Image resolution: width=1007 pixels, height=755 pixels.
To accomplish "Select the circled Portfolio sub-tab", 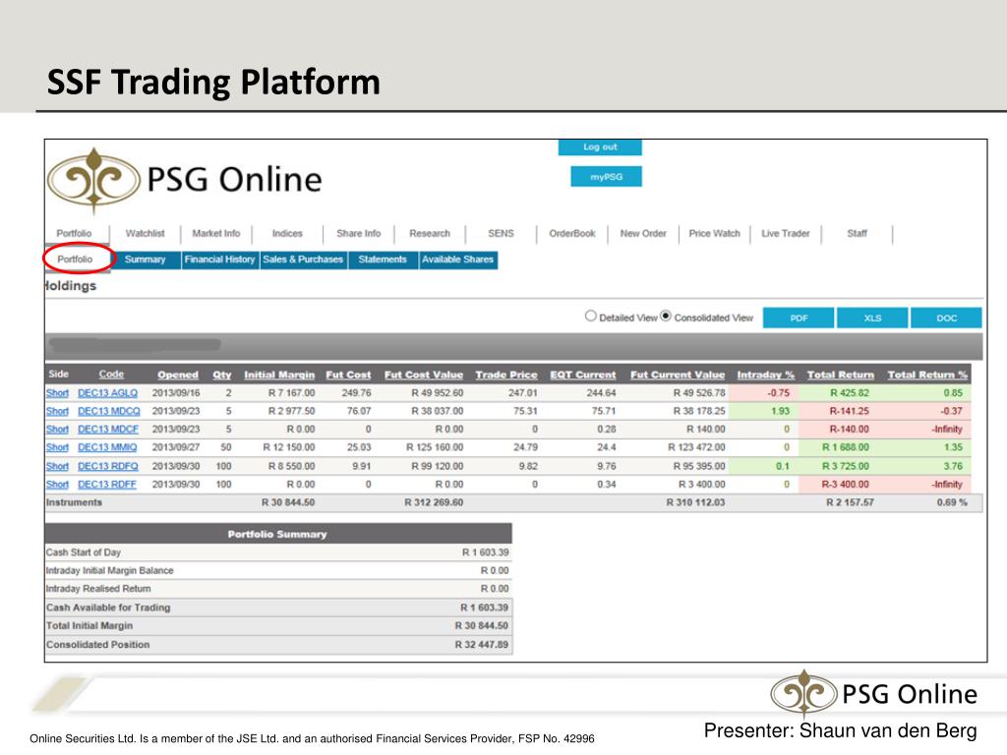I will [75, 259].
